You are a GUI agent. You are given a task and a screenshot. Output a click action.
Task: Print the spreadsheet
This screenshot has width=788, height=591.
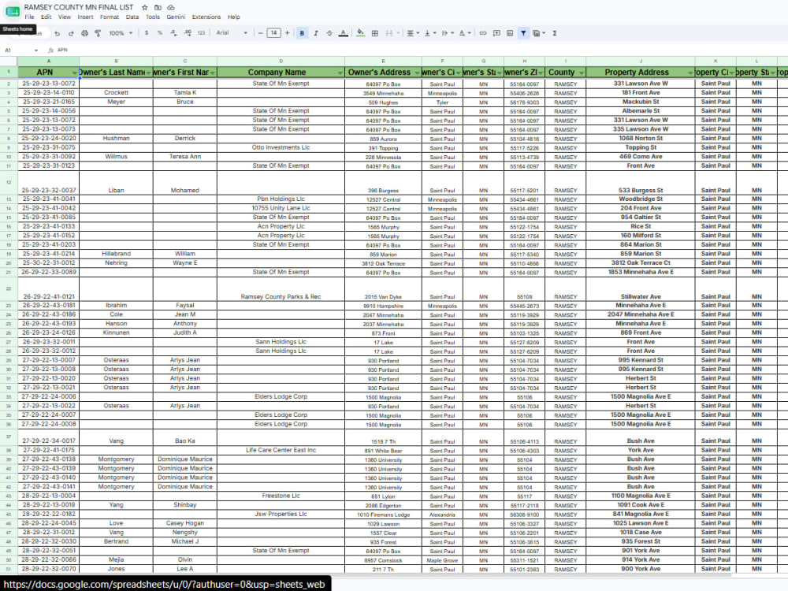pos(84,33)
